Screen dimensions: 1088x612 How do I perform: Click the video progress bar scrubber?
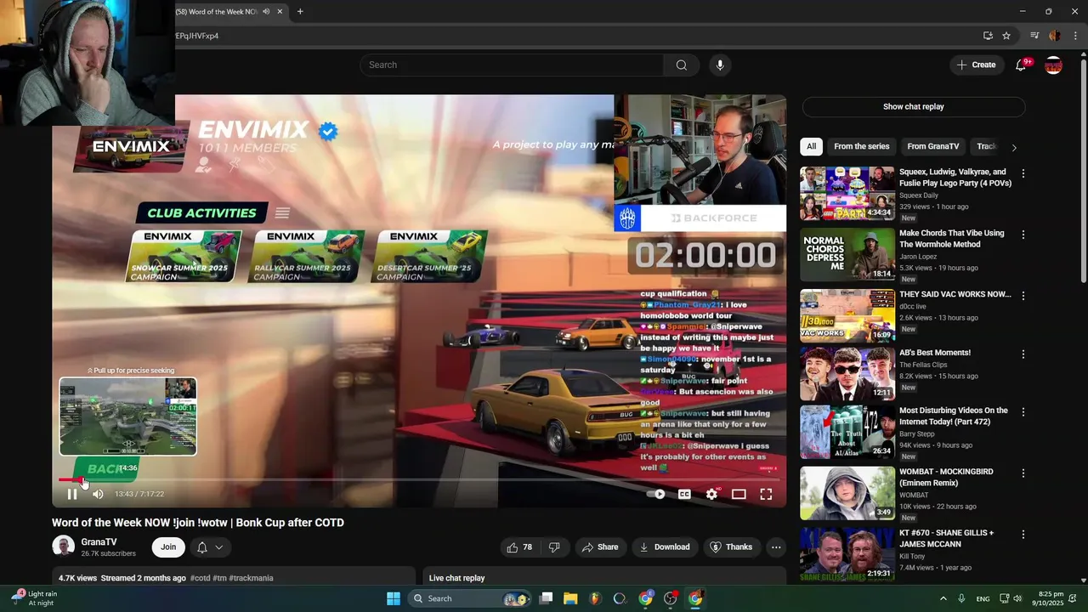coord(82,480)
